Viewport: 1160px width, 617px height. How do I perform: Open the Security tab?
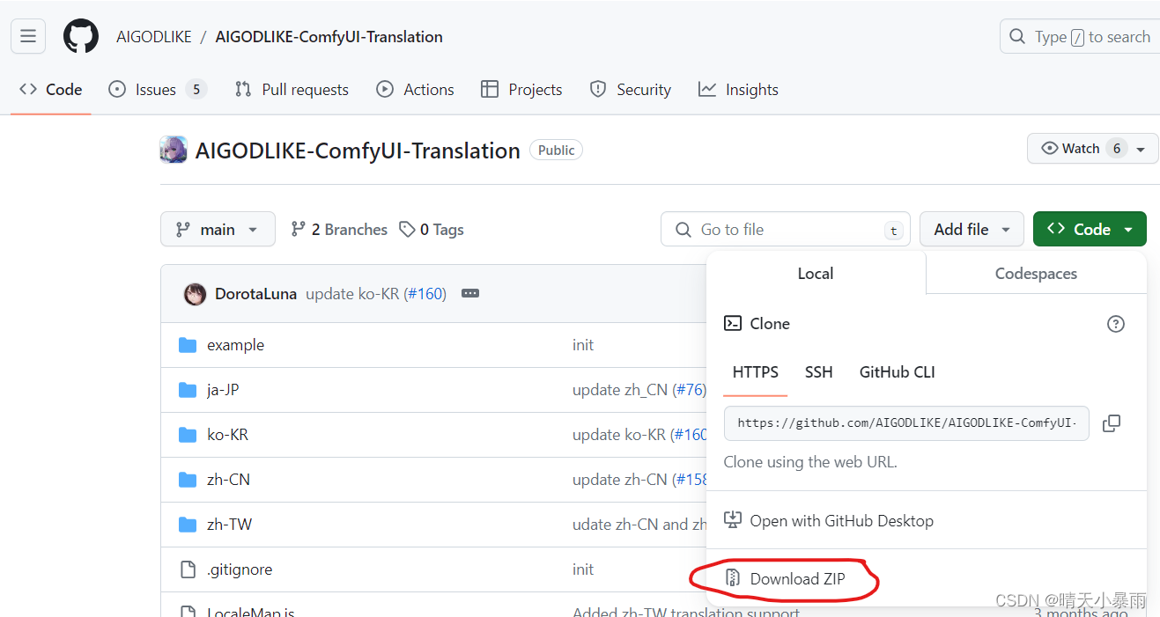[631, 90]
